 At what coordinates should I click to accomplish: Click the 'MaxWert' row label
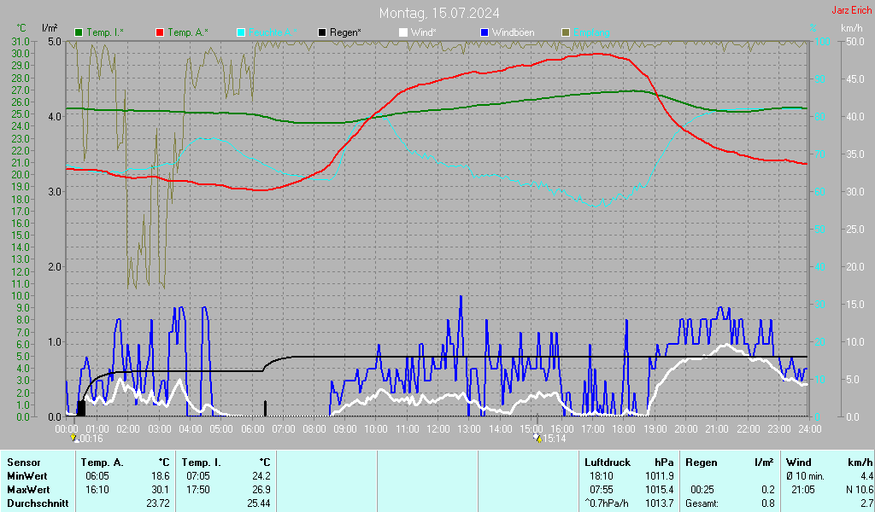pos(28,490)
